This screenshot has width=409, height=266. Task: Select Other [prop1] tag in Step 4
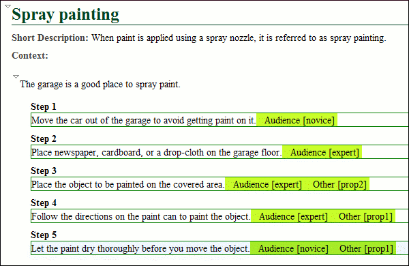click(365, 217)
